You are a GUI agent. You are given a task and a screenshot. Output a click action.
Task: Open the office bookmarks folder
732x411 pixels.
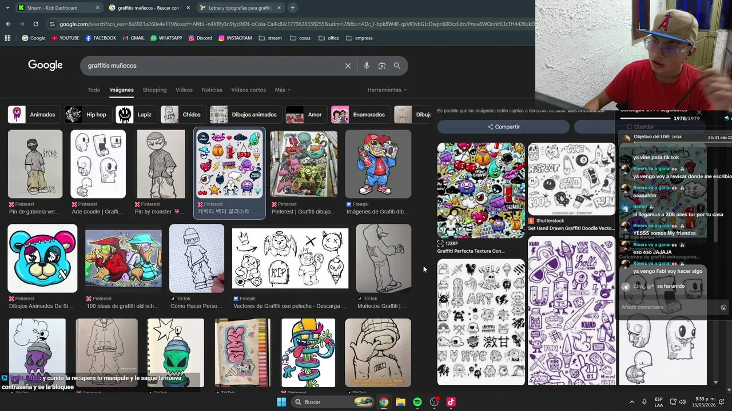[x=329, y=38]
